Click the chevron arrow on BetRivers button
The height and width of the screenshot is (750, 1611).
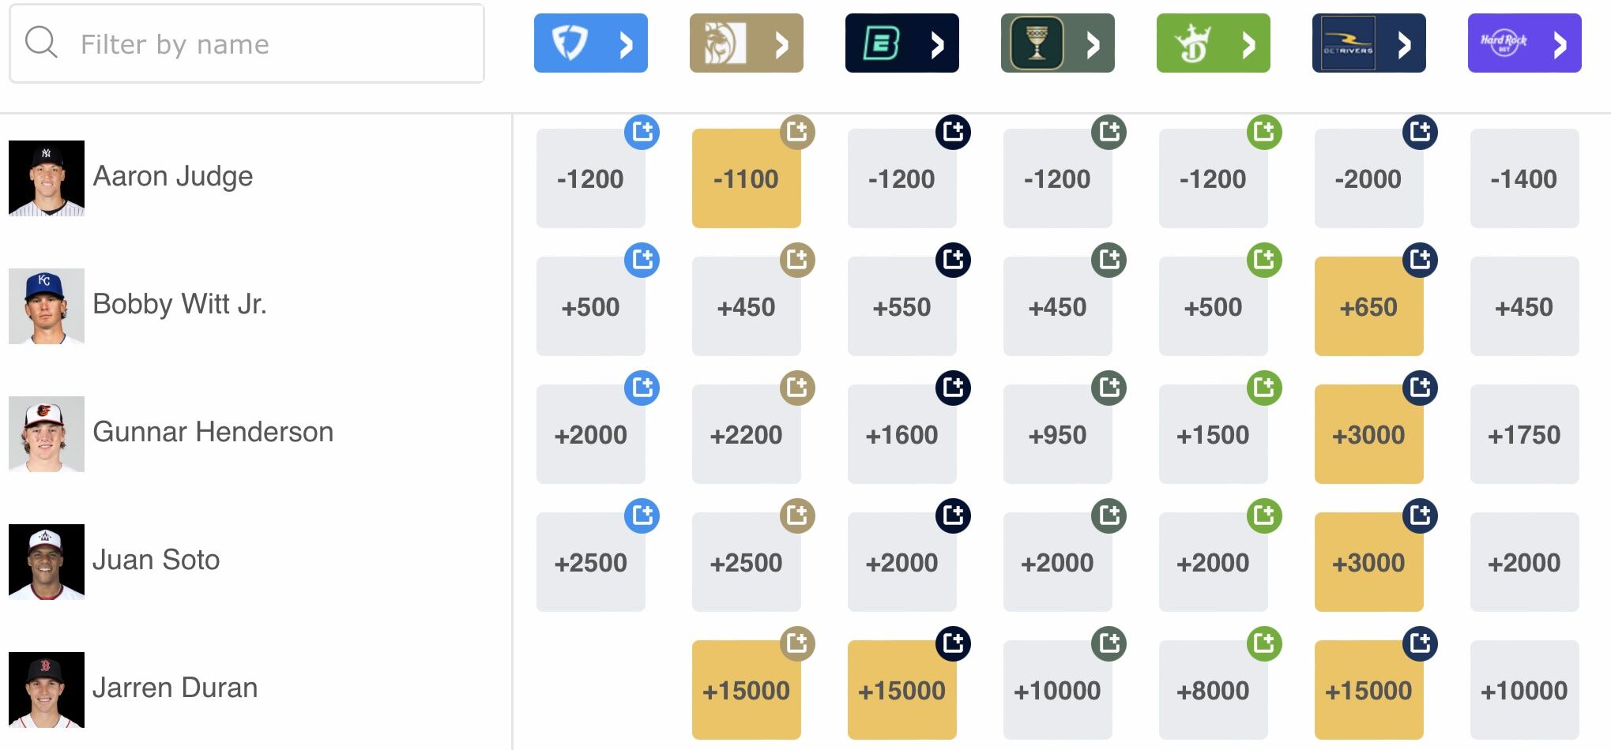pyautogui.click(x=1404, y=44)
